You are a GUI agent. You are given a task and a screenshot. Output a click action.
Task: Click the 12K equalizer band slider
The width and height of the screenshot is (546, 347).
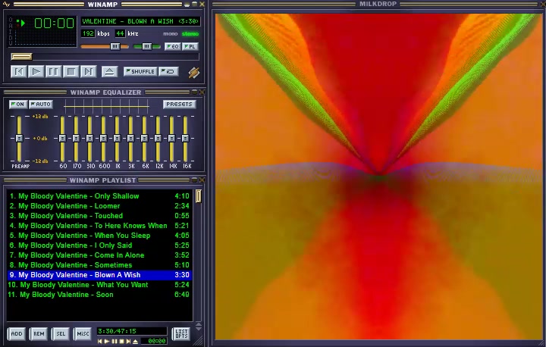click(x=158, y=138)
